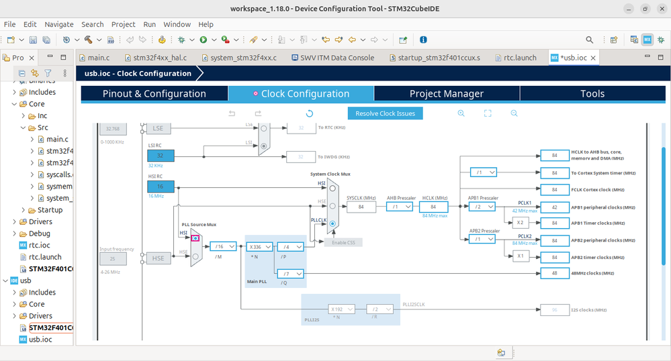Switch to the Pinout & Configuration tab

pyautogui.click(x=154, y=94)
